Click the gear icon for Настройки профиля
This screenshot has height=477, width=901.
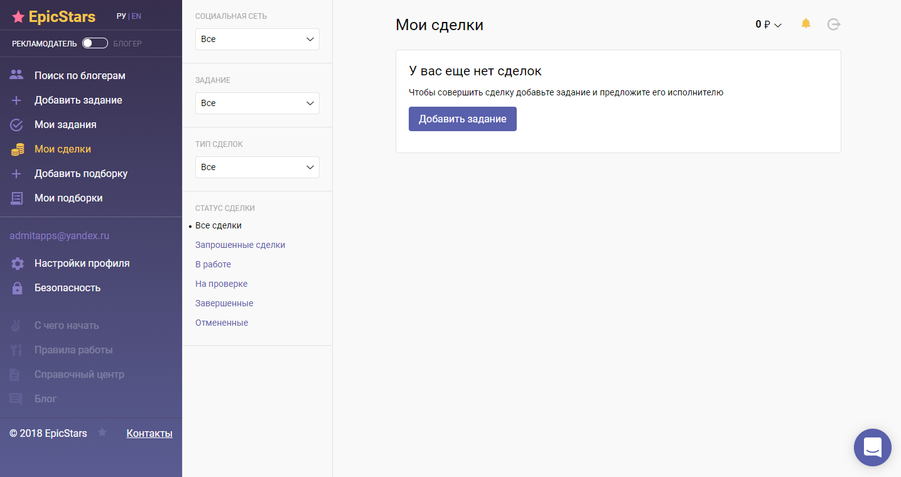point(17,264)
